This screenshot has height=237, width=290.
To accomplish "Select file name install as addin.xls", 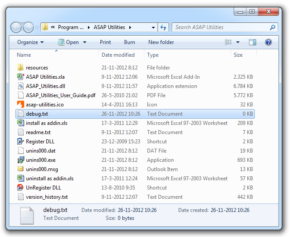I will (x=47, y=123).
